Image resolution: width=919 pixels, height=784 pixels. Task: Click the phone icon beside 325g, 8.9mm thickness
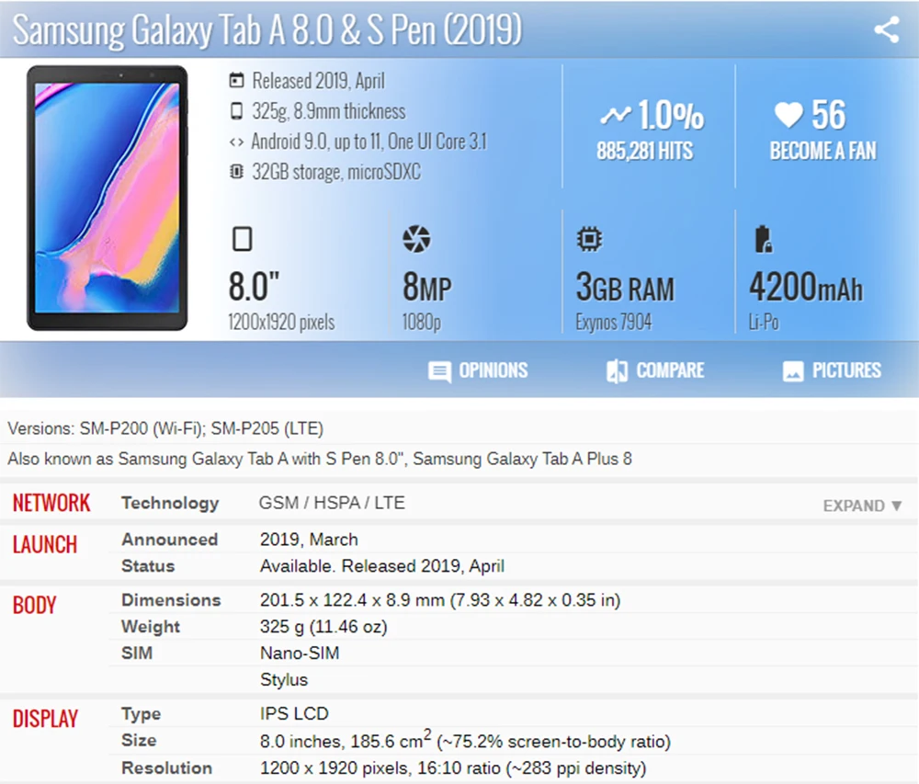(236, 110)
